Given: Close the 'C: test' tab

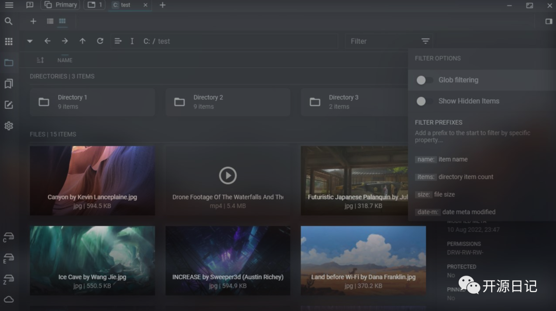Looking at the screenshot, I should coord(145,5).
